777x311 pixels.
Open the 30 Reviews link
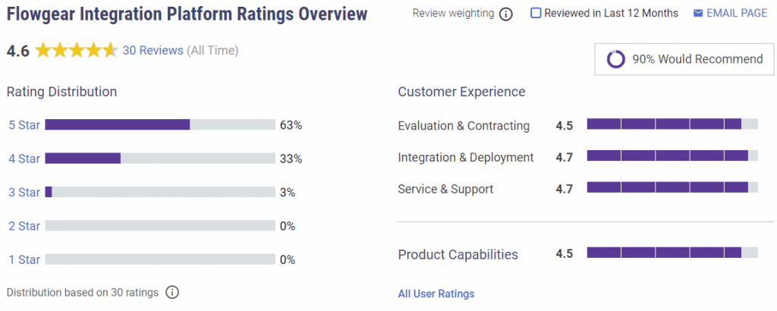tap(153, 51)
